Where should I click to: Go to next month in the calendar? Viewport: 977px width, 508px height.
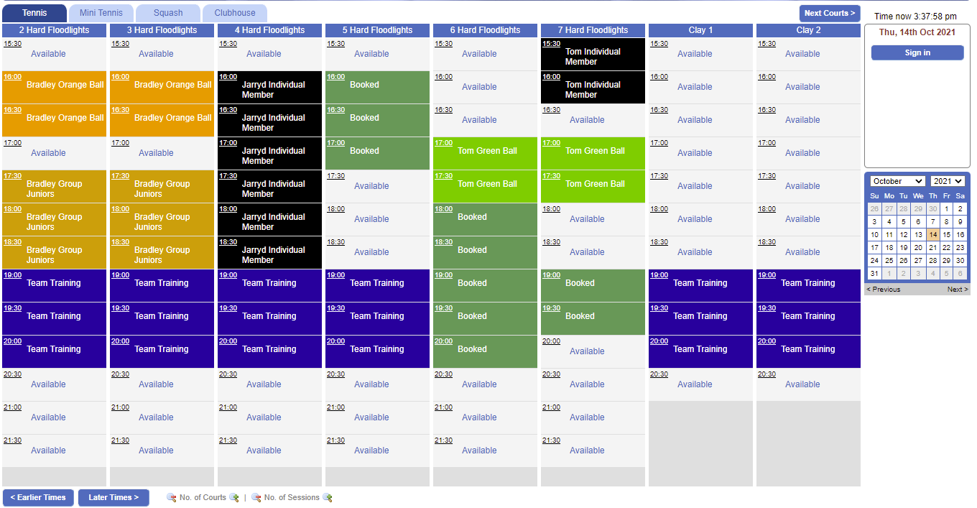[958, 289]
